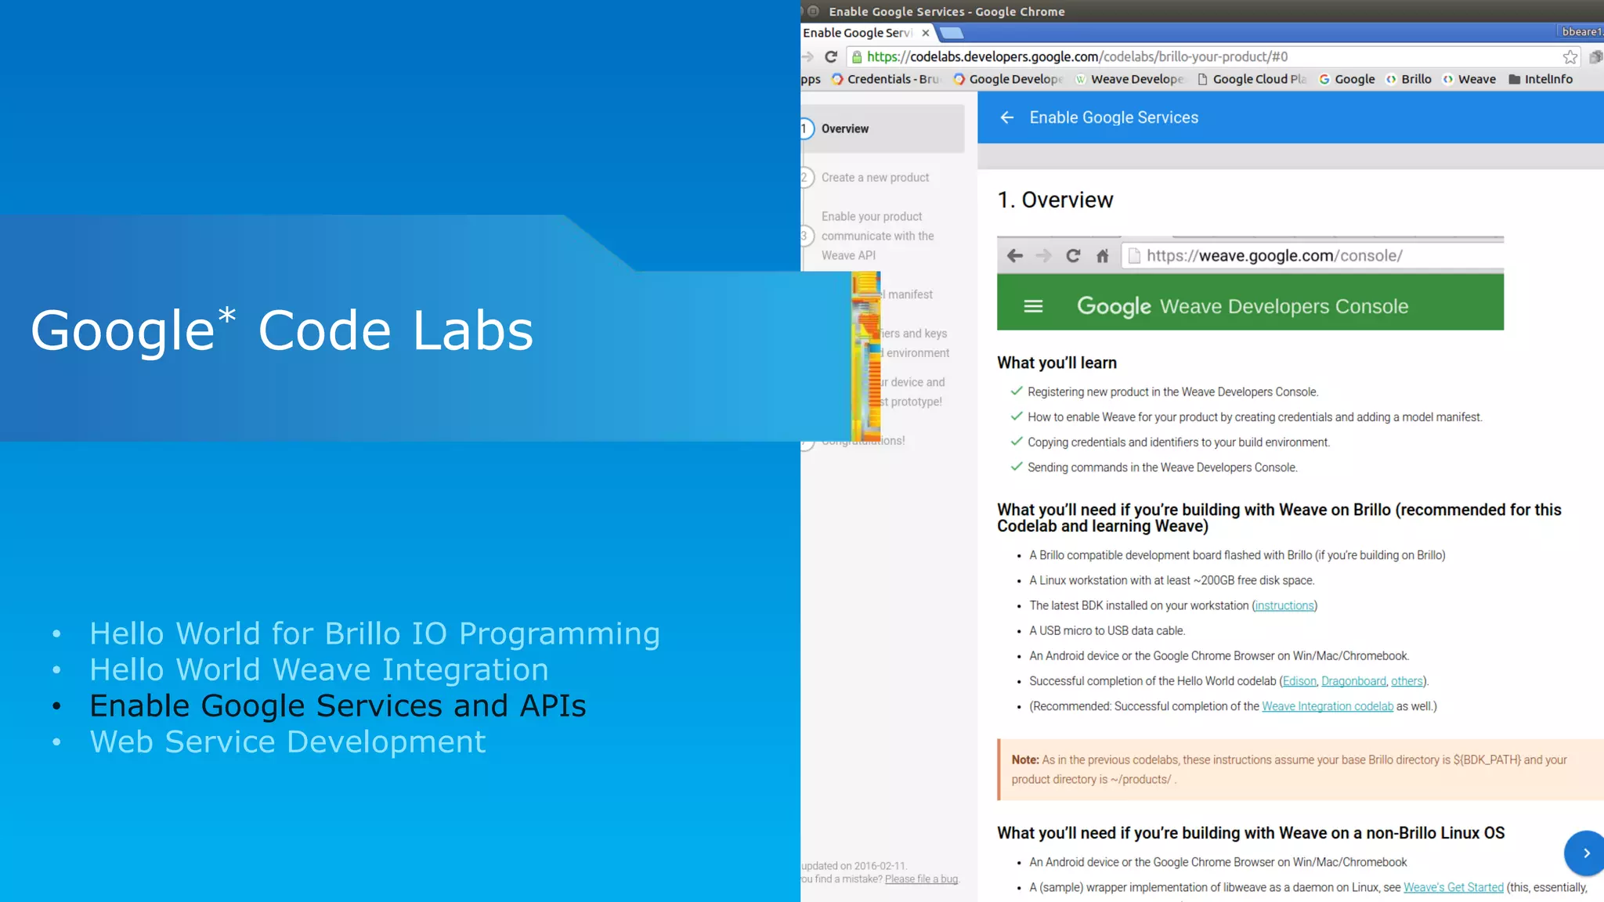Select the Overview step in sidebar
1604x902 pixels.
click(x=883, y=128)
